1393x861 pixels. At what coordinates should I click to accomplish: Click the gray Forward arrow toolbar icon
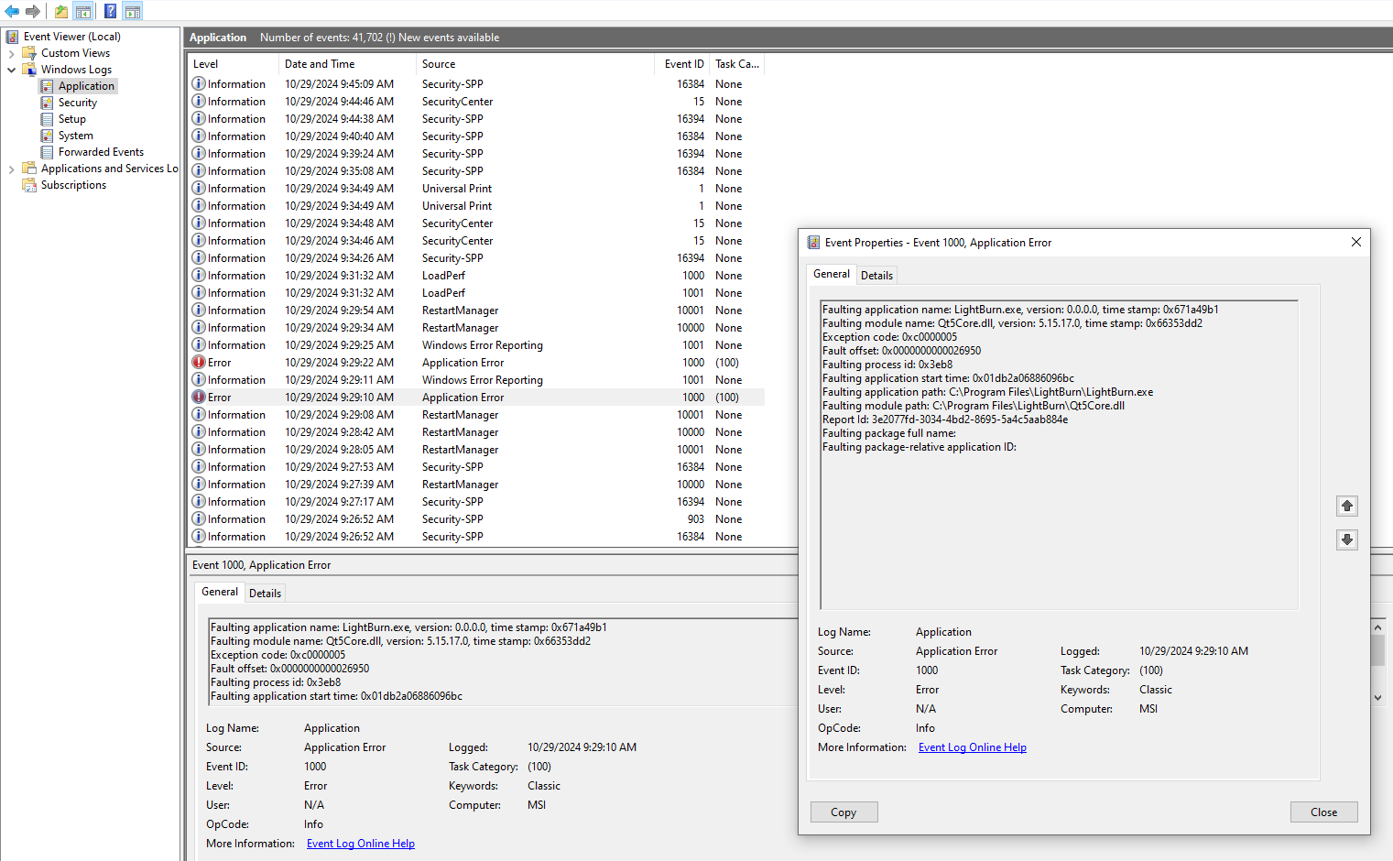click(x=32, y=11)
